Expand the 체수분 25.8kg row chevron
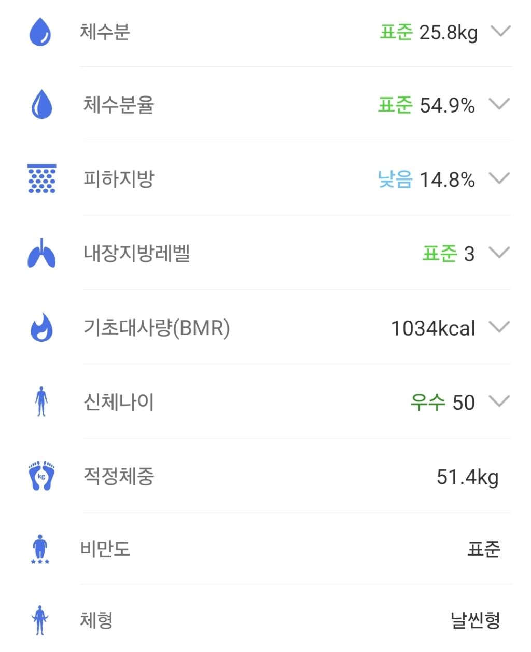Screen dimensions: 531x652 pos(500,31)
